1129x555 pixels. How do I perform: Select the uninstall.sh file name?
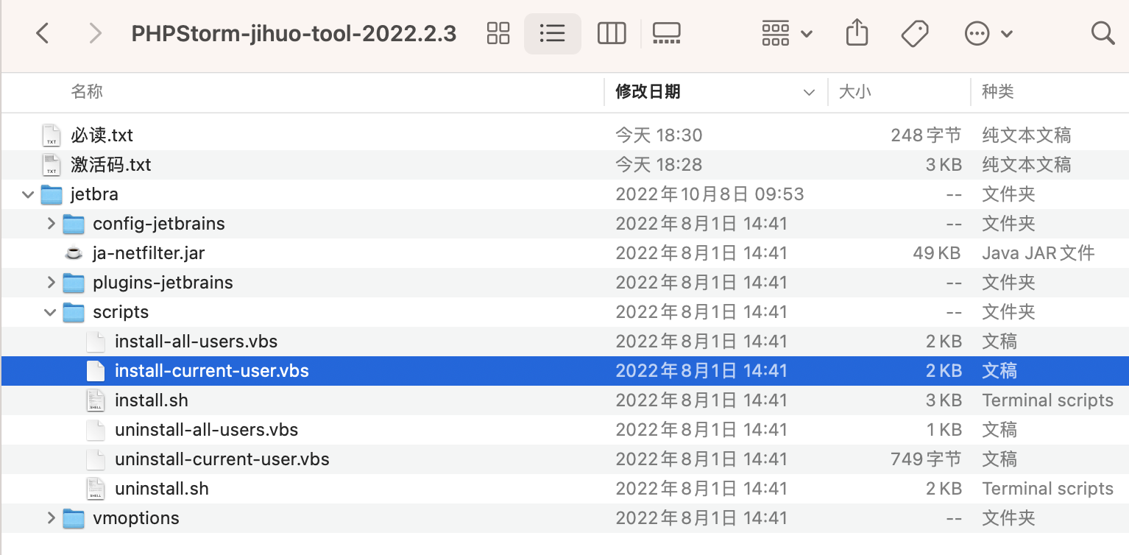pos(162,489)
